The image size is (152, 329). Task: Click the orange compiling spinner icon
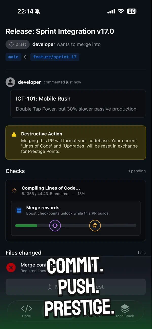click(14, 191)
